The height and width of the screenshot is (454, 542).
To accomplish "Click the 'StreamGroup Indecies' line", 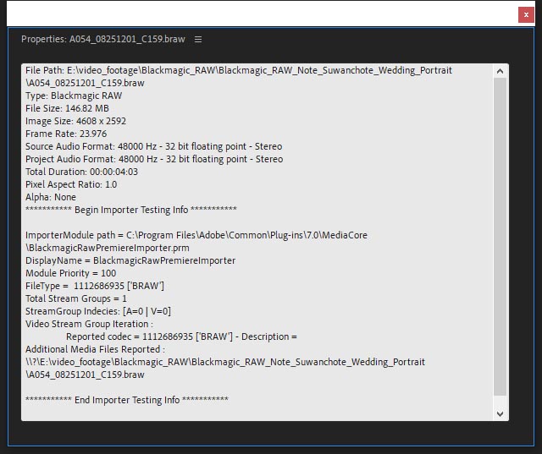I will coord(98,311).
